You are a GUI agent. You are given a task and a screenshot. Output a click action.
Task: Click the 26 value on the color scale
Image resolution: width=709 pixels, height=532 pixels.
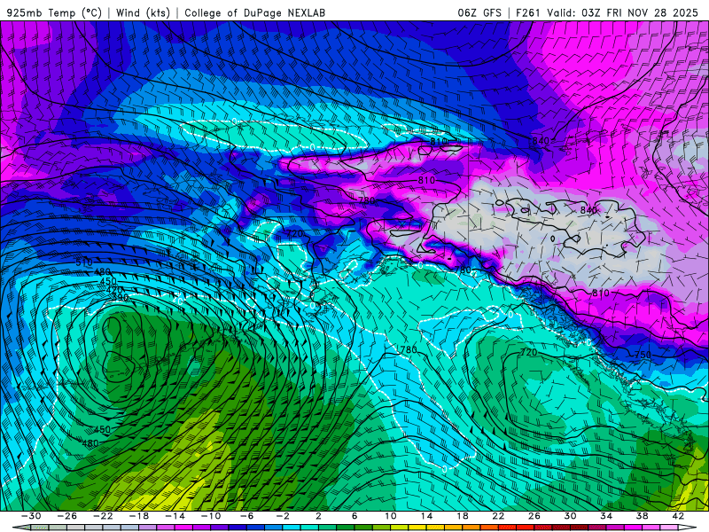[x=534, y=516]
